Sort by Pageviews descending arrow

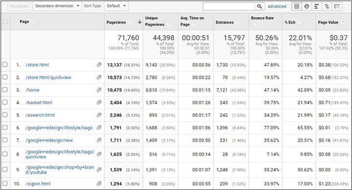pyautogui.click(x=140, y=22)
